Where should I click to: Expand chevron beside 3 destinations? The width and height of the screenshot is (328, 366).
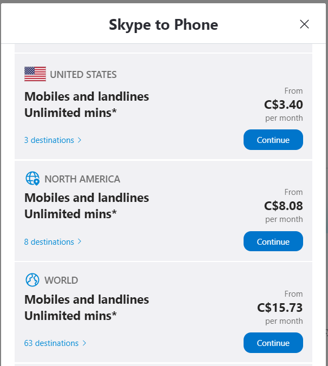80,140
